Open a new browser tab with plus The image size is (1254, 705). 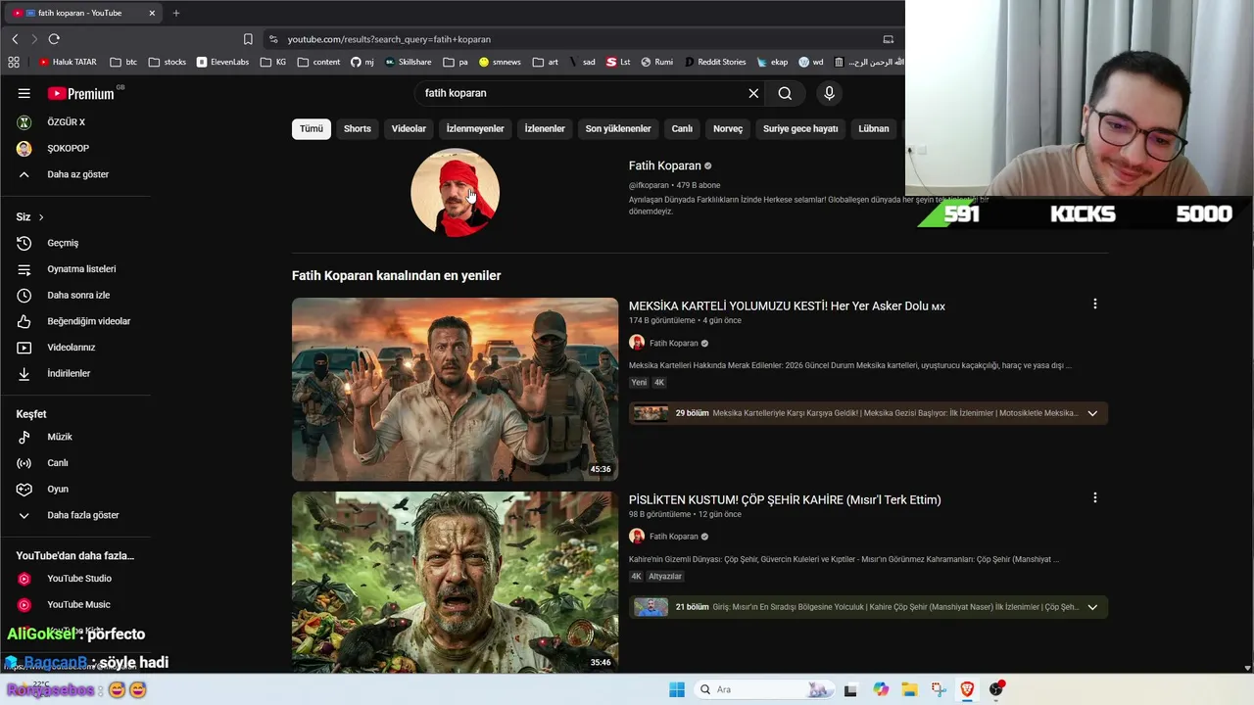[x=176, y=13]
